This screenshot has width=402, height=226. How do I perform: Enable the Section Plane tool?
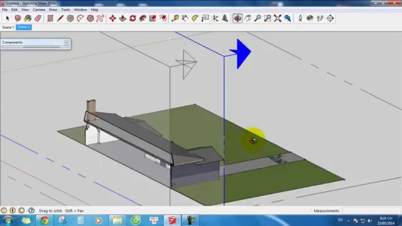tap(330, 19)
